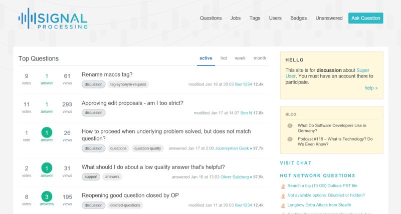Go to the Jobs page
The image size is (401, 214).
(235, 18)
